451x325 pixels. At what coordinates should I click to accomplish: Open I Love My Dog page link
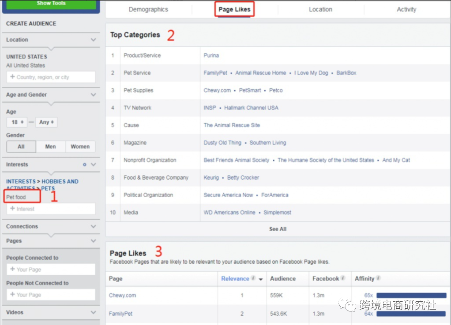tap(311, 73)
